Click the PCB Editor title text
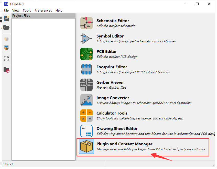This screenshot has height=169, width=217. tap(106, 52)
